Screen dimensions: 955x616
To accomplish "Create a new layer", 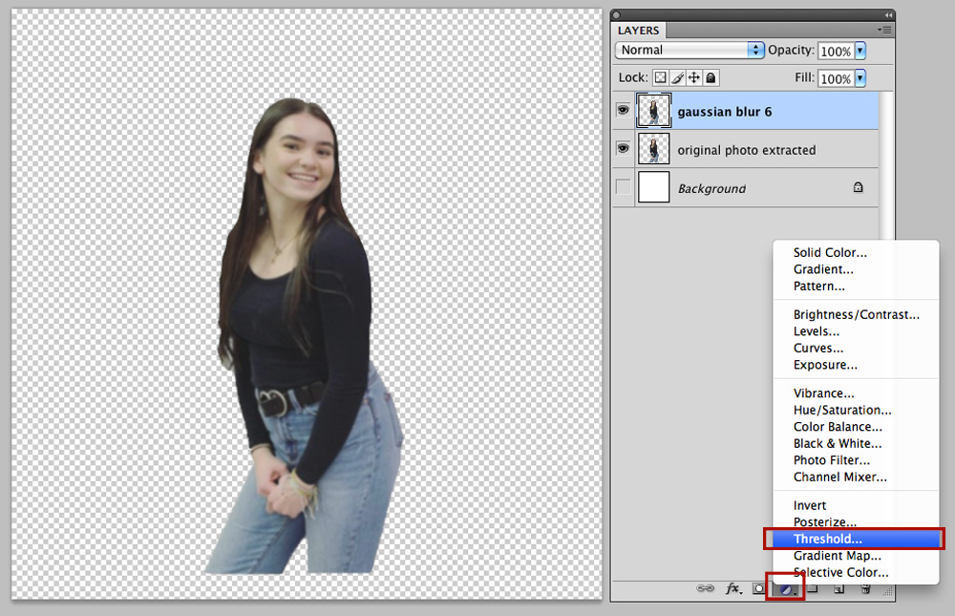I will point(838,589).
